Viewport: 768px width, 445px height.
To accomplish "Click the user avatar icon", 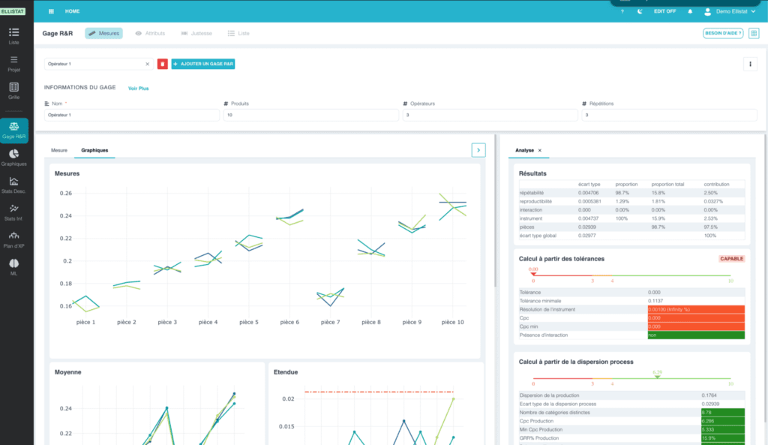I will click(x=707, y=11).
